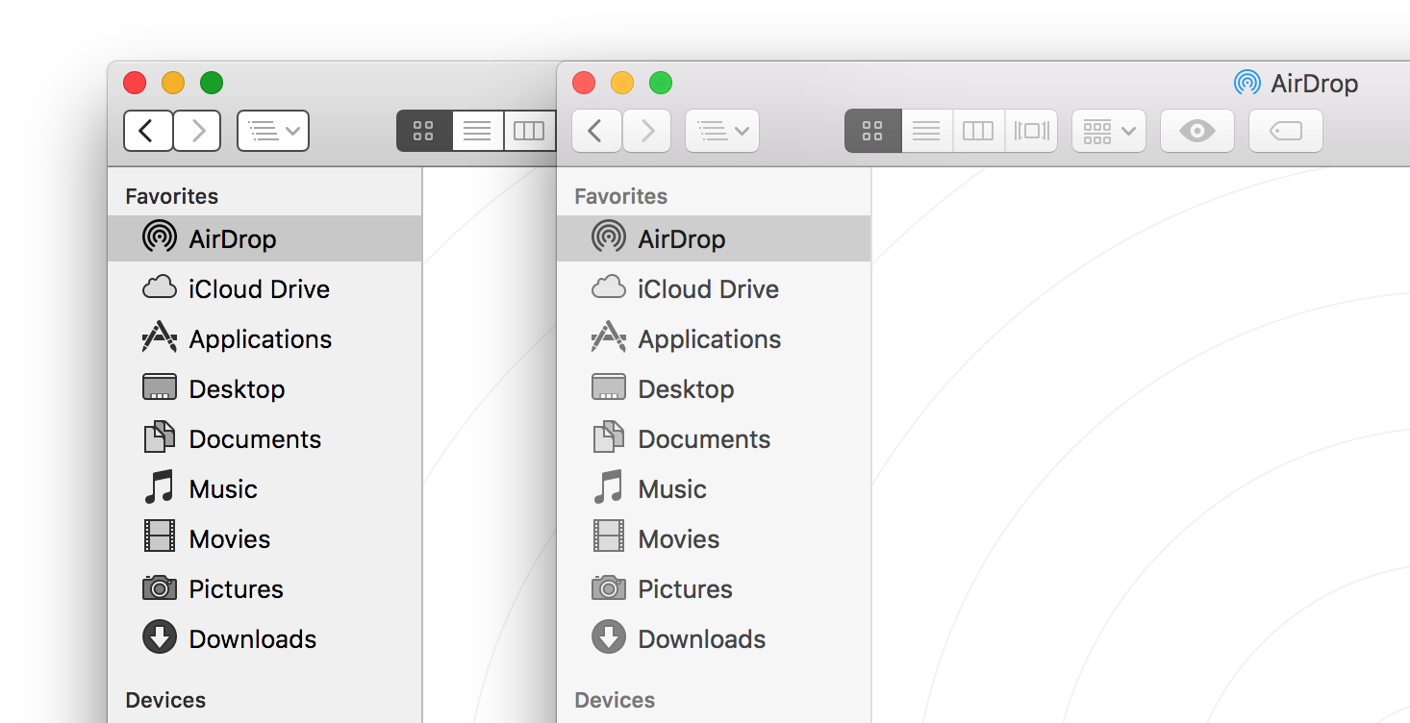The image size is (1410, 723).
Task: Zoom the front Finder window with green button
Action: [x=661, y=83]
